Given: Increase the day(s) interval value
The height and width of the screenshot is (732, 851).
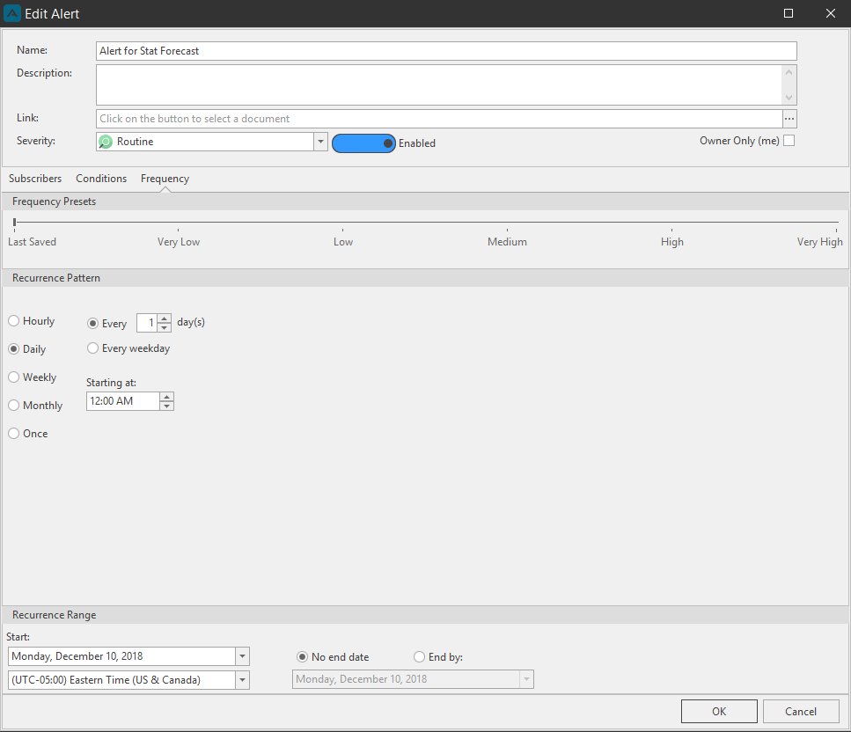Looking at the screenshot, I should (x=165, y=318).
